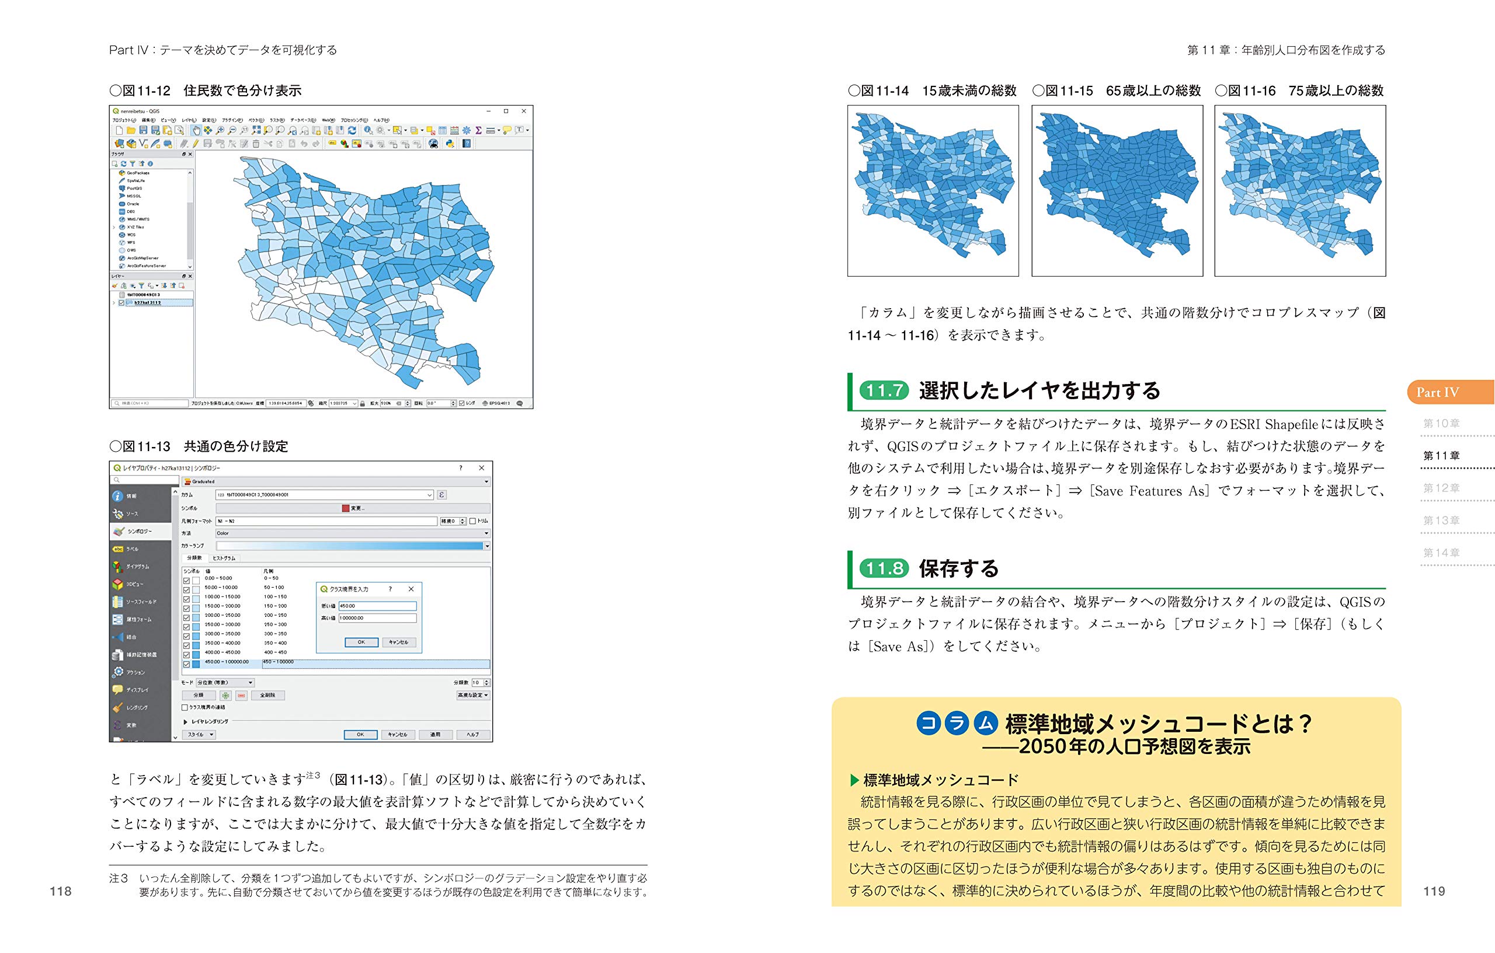Image resolution: width=1495 pixels, height=953 pixels.
Task: Click the expression epsilon button beside カラム
Action: coord(441,495)
